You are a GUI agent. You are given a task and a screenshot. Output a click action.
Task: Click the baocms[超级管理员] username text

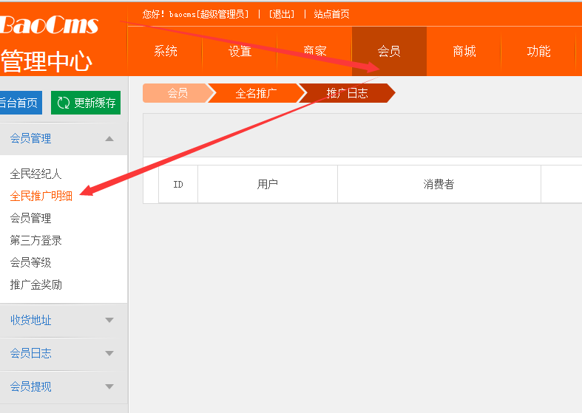coord(209,14)
